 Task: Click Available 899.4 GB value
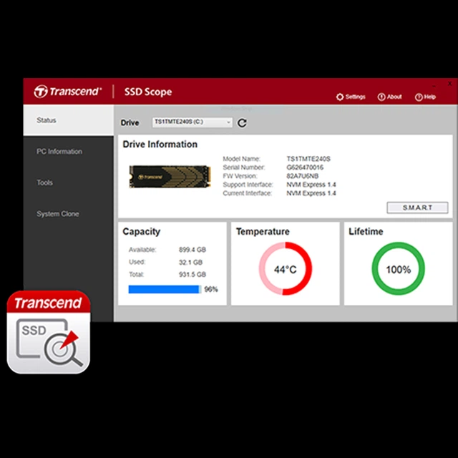click(193, 250)
